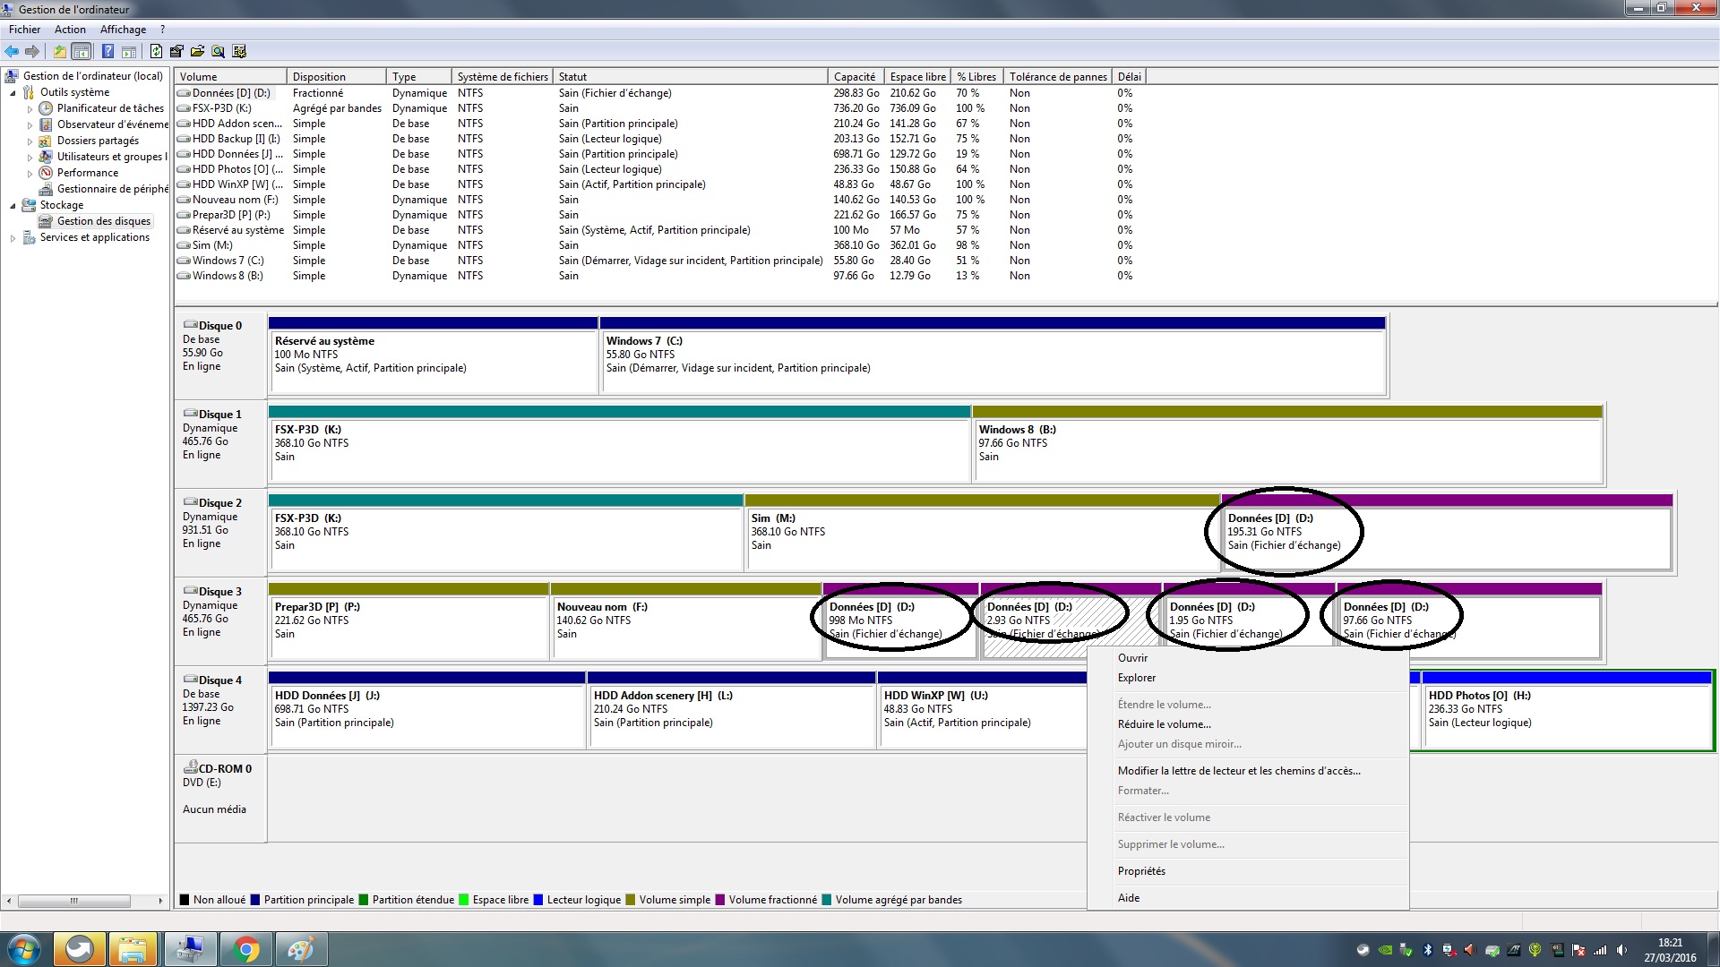Expand the Performance tree node
The height and width of the screenshot is (967, 1720).
click(x=30, y=174)
